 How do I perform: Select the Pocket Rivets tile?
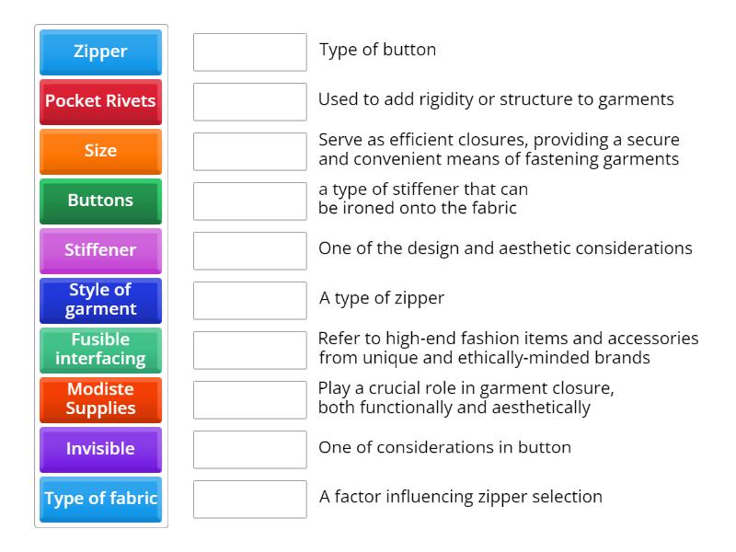100,102
